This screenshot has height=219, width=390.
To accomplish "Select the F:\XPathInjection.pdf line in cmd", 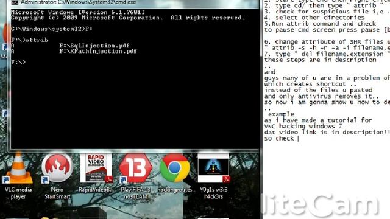I will pos(98,51).
